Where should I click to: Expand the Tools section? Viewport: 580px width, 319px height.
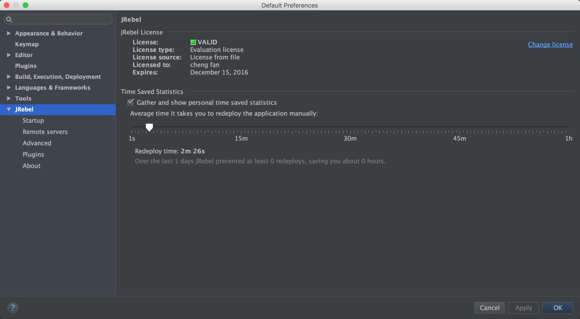[x=9, y=99]
